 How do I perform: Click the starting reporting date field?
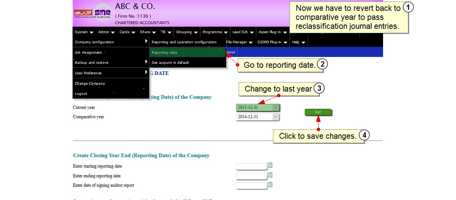(251, 166)
